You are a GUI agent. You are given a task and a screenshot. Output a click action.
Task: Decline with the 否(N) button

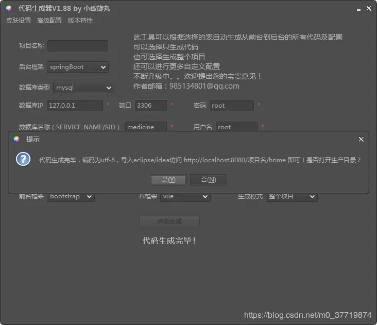click(x=209, y=180)
